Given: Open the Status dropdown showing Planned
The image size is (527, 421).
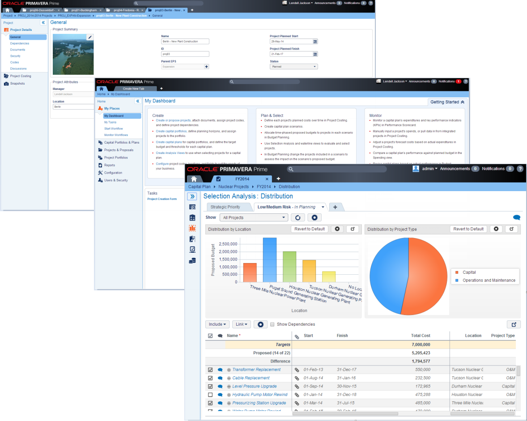Looking at the screenshot, I should pos(294,67).
